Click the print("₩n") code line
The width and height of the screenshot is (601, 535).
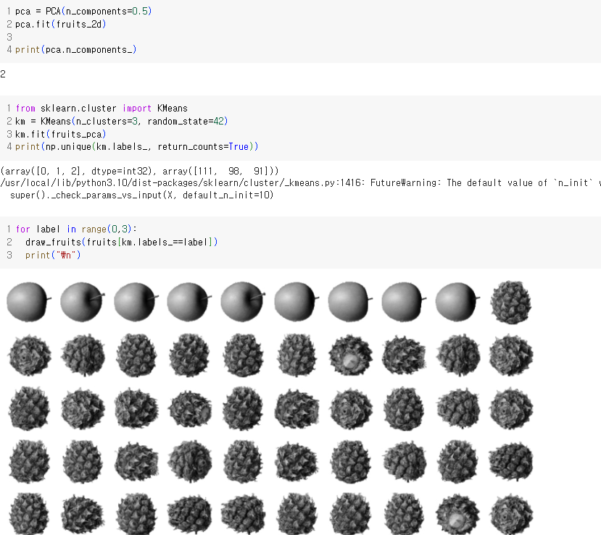tap(53, 256)
